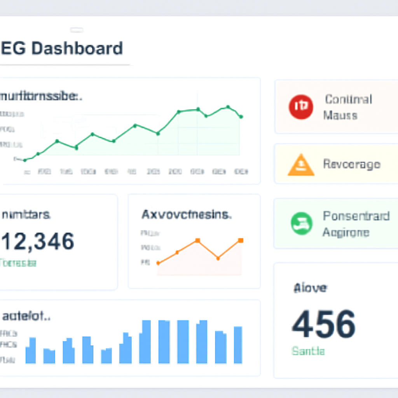
Task: Click the last orange square marker on Axvovcfnesins chart
Action: pos(241,241)
